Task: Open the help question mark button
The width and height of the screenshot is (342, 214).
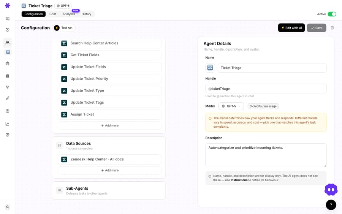Action: (x=331, y=205)
